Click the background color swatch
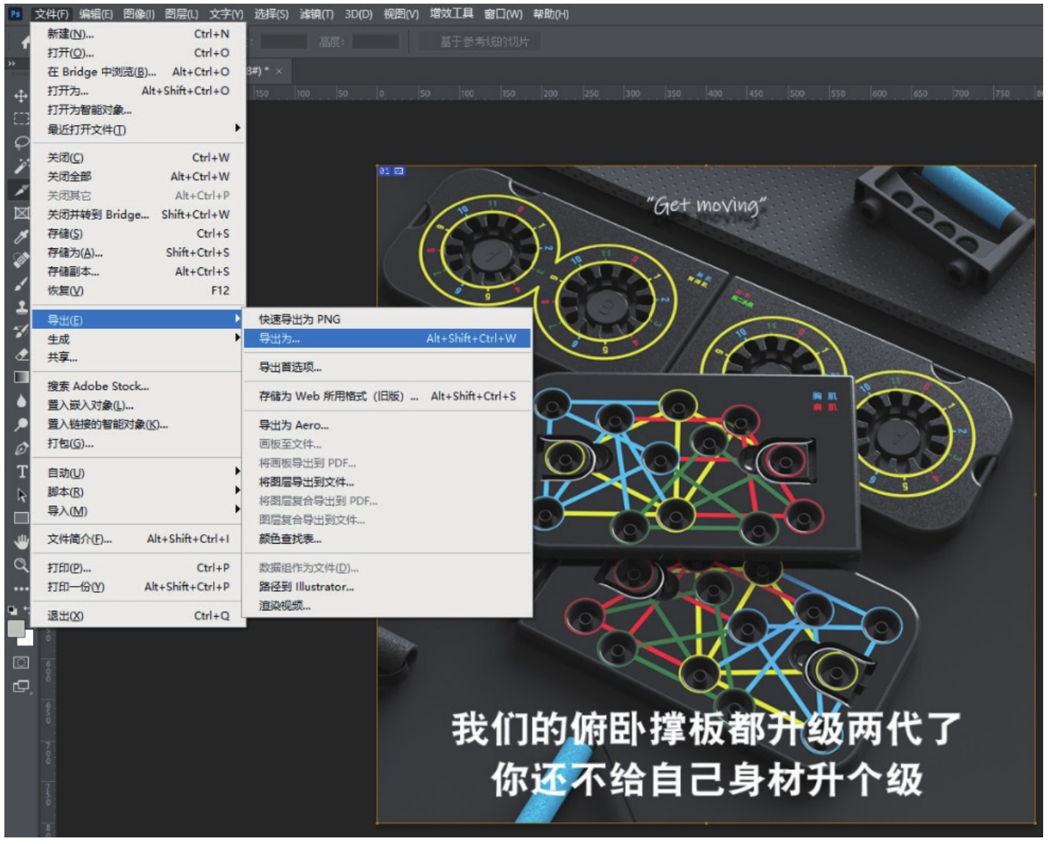The width and height of the screenshot is (1049, 844). (28, 640)
